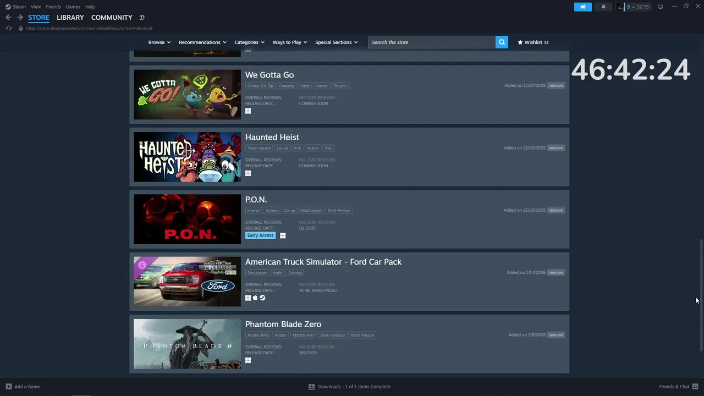Expand the Browse dropdown

tap(159, 42)
